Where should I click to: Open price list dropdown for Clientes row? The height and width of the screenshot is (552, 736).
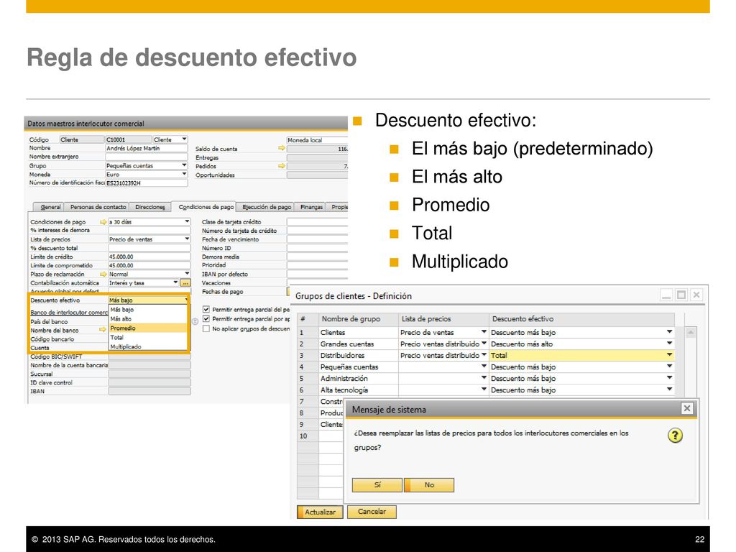[484, 332]
